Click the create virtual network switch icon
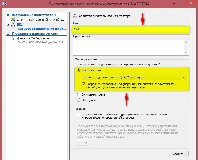 [x=13, y=20]
